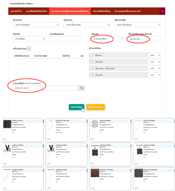Expand the อักษรแรก dropdown
The height and width of the screenshot is (191, 175).
pyautogui.click(x=36, y=25)
